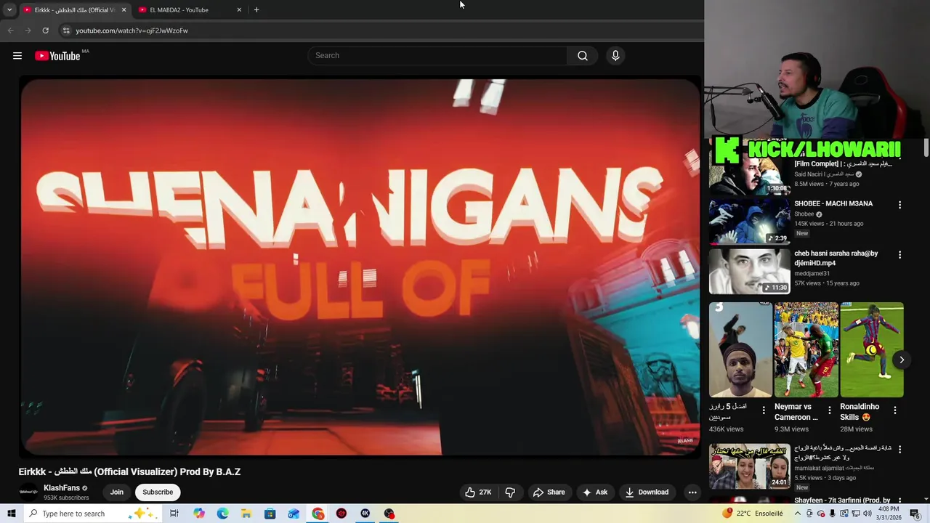930x523 pixels.
Task: Open a new browser tab
Action: click(x=256, y=10)
